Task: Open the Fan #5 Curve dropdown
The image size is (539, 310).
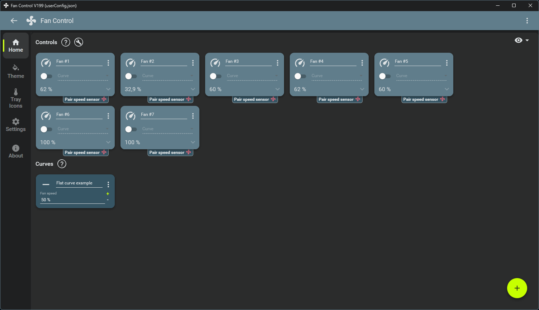Action: click(x=421, y=76)
